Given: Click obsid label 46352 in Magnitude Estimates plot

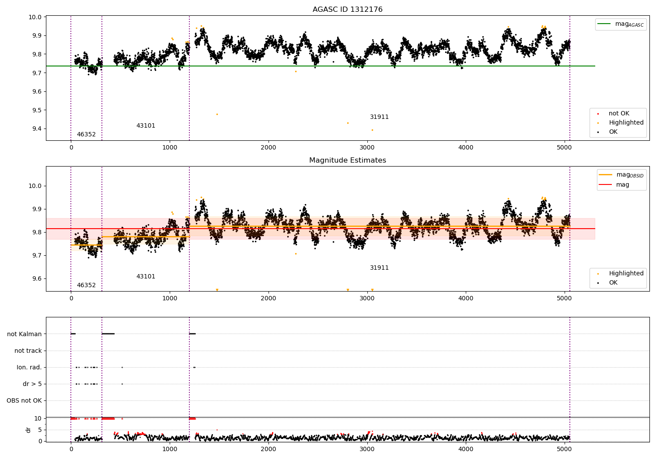Looking at the screenshot, I should [86, 285].
